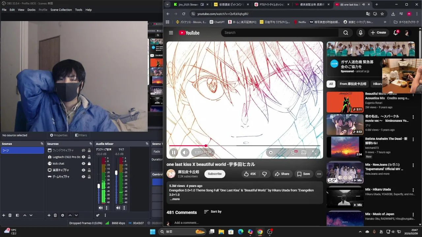The height and width of the screenshot is (237, 422).
Task: Open Scene Collection menu in OBS
Action: (x=61, y=10)
